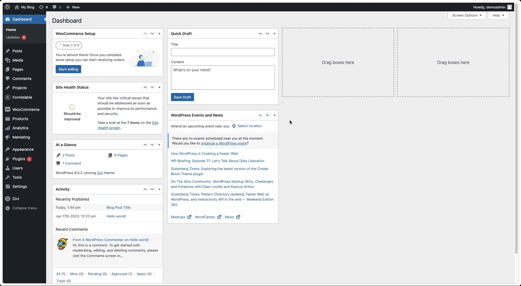The width and height of the screenshot is (521, 286).
Task: Click the Divi icon in the sidebar
Action: [x=8, y=199]
